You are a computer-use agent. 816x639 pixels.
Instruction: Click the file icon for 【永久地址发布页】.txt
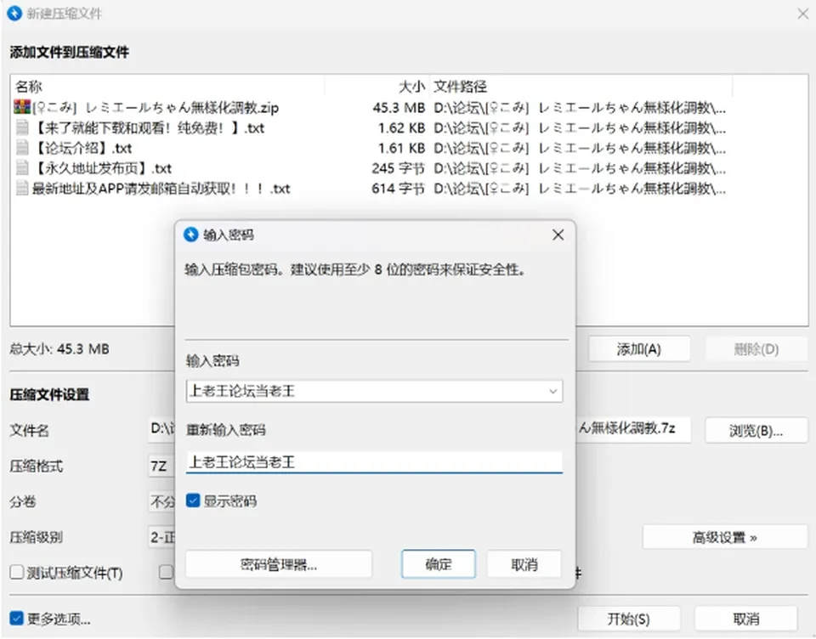point(22,168)
